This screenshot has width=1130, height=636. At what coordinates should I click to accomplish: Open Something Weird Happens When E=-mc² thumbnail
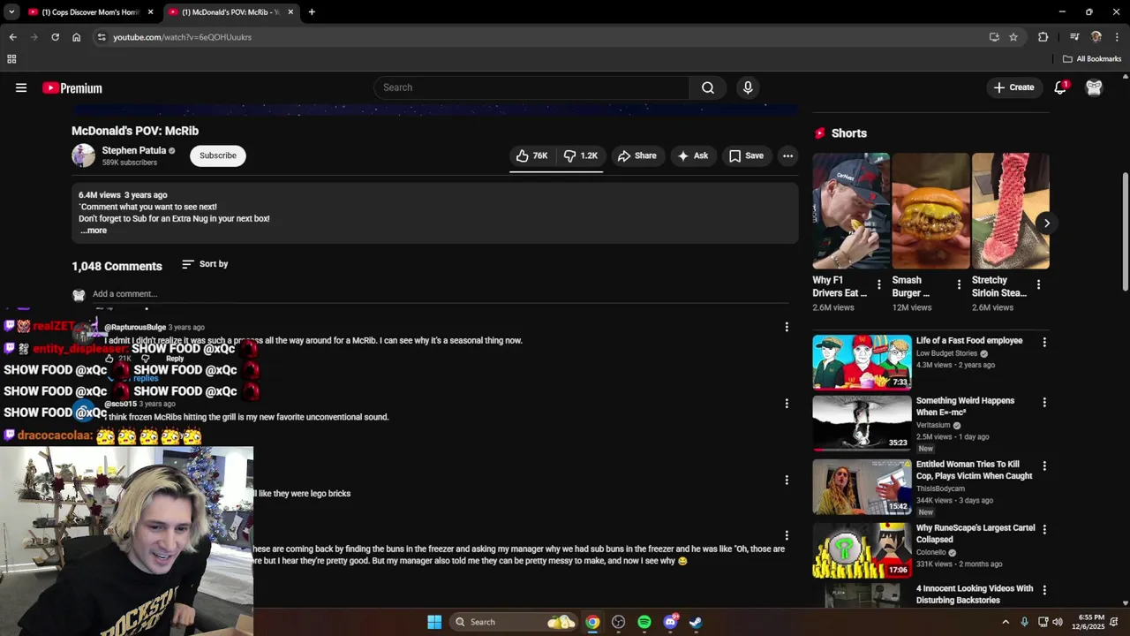click(x=862, y=422)
